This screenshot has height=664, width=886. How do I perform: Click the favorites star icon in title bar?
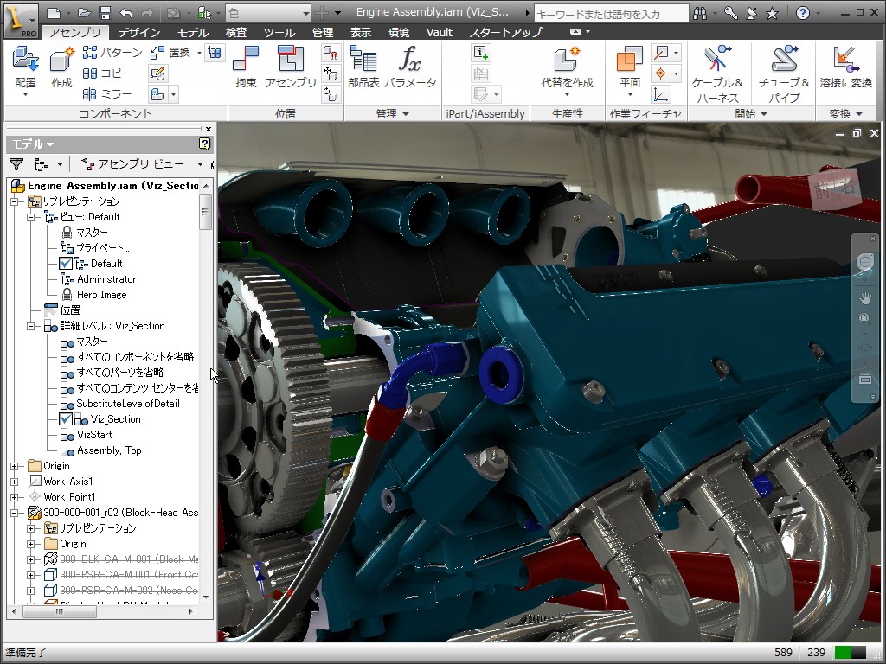772,12
